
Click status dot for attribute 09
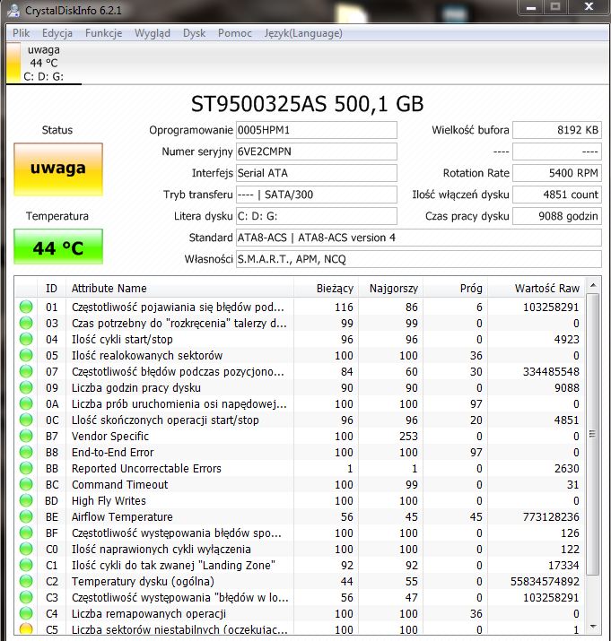point(26,387)
